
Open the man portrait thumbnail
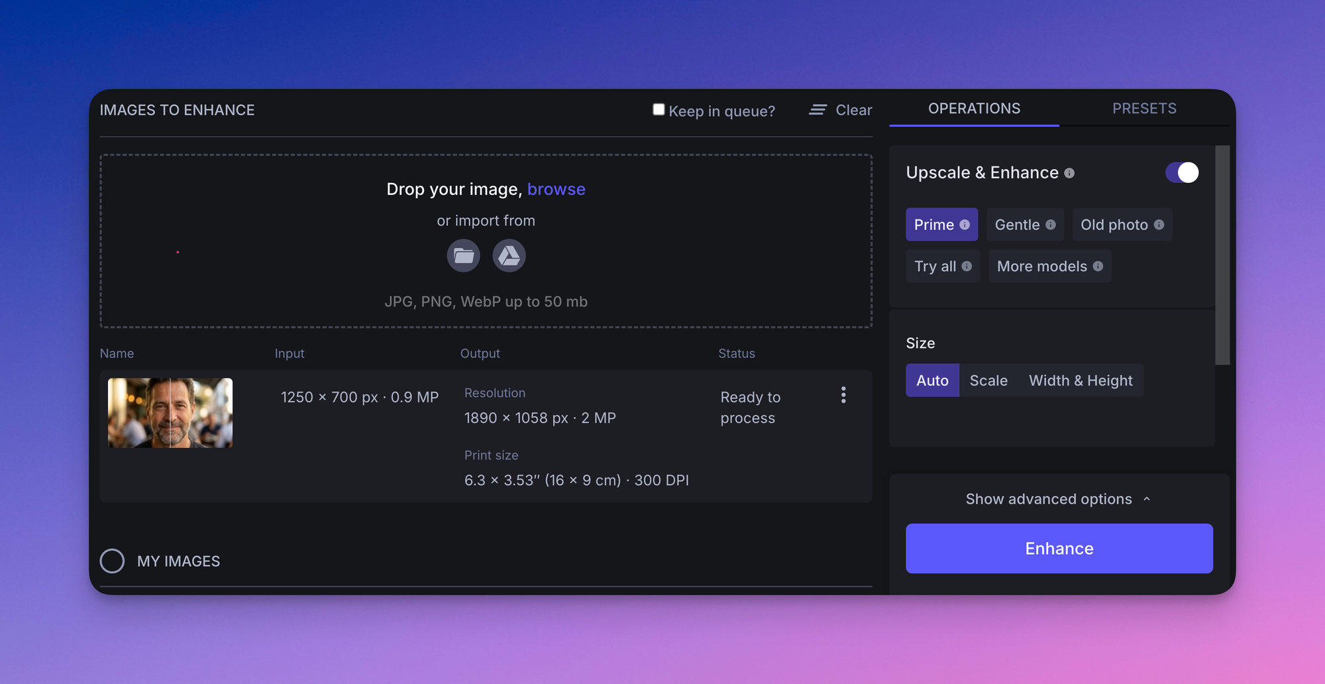170,413
